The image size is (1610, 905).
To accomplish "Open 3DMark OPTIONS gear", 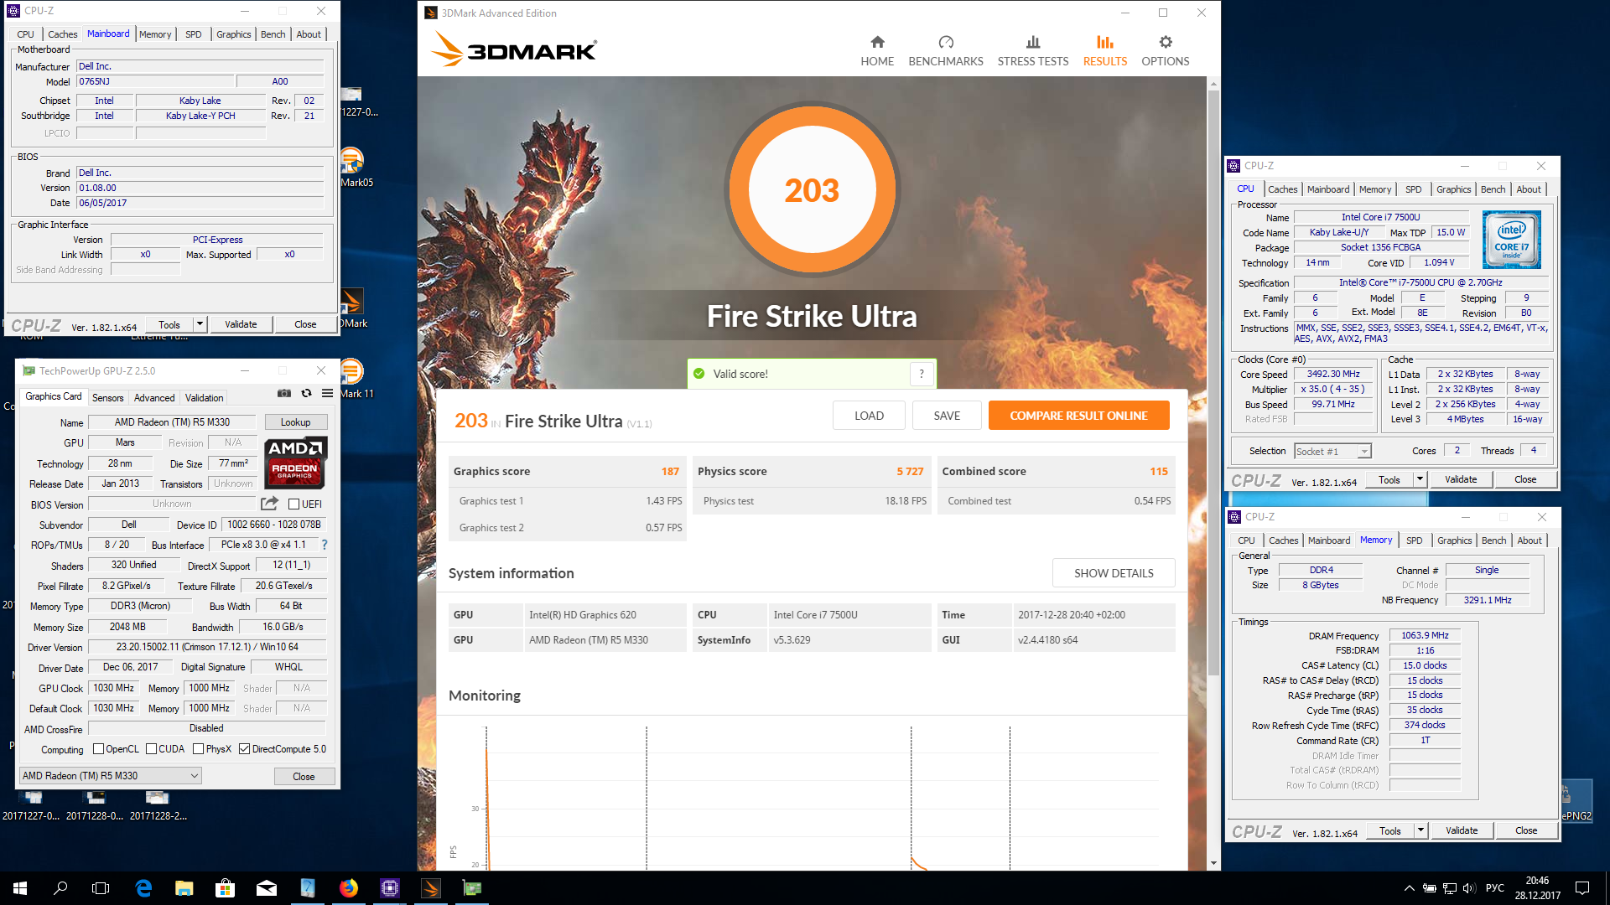I will pos(1166,51).
